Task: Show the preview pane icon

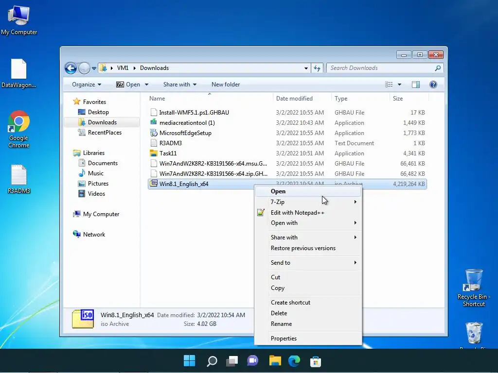Action: [x=416, y=85]
